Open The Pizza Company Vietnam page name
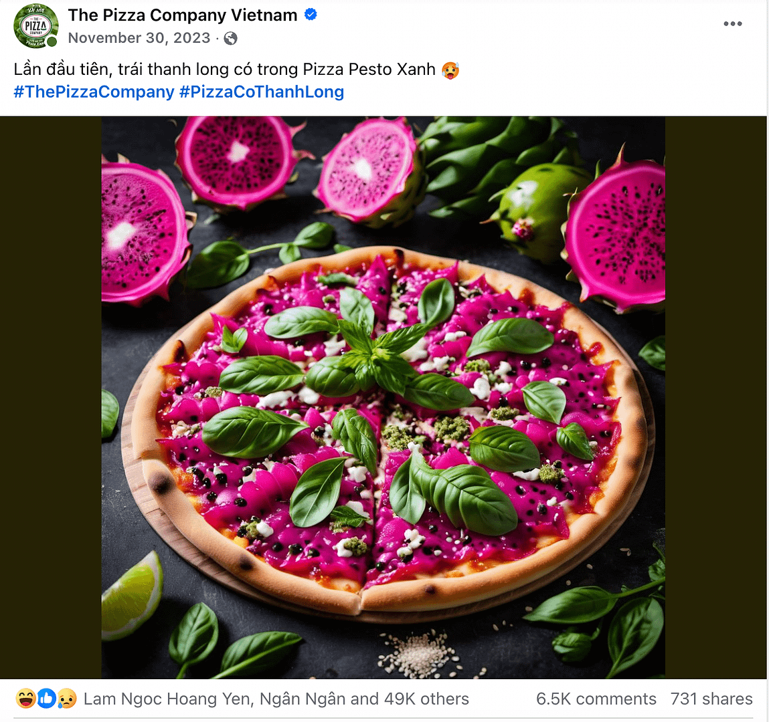The height and width of the screenshot is (722, 769). [x=182, y=15]
